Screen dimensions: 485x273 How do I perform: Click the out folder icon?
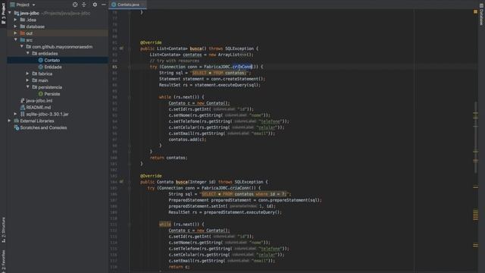pos(22,33)
